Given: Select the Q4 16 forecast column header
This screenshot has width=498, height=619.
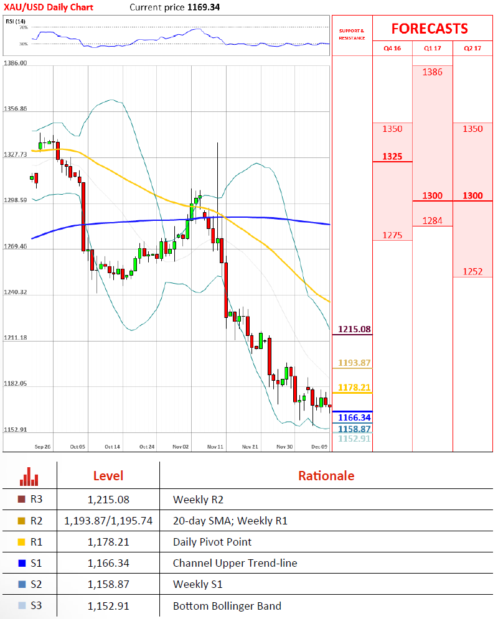Looking at the screenshot, I should coord(392,48).
